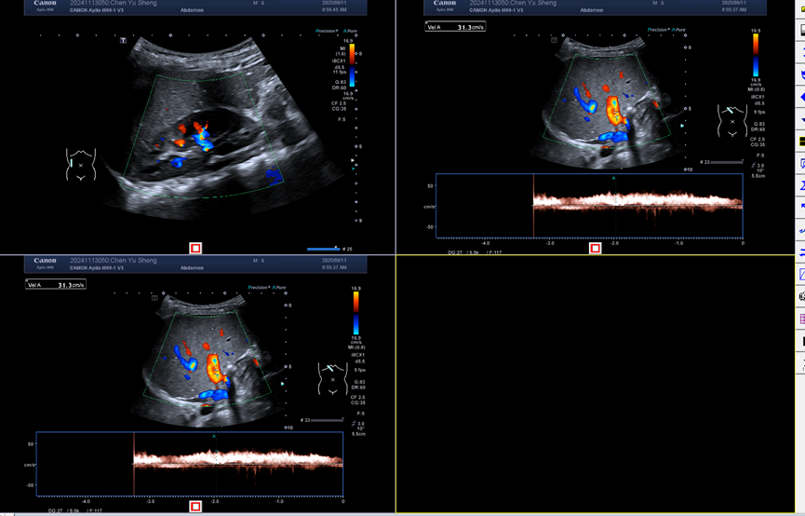Screen dimensions: 805x516
Task: Select the Vel A 31.3cm/s box in bottom-left image
Action: point(56,285)
